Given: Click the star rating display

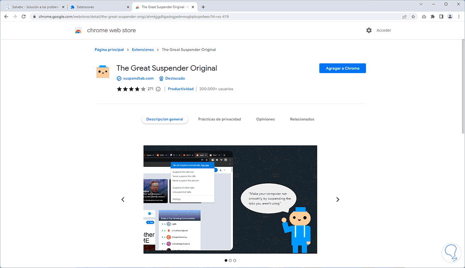Looking at the screenshot, I should (131, 89).
